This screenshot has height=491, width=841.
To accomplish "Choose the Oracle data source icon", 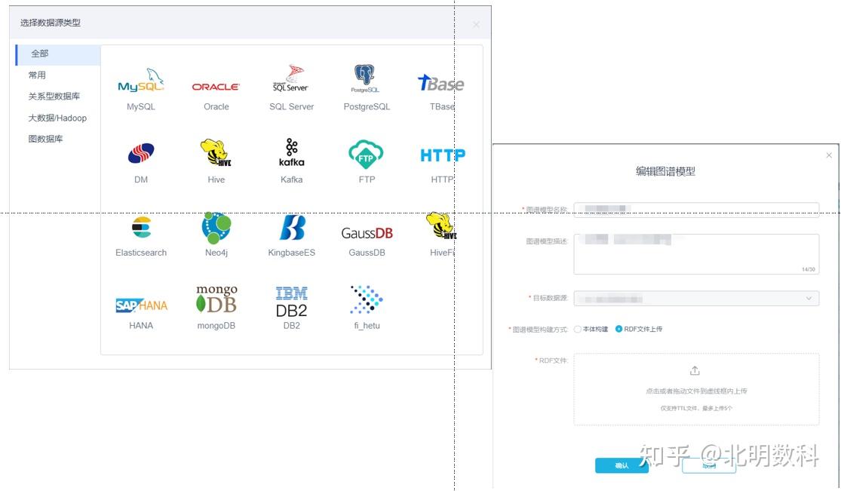I will [216, 87].
